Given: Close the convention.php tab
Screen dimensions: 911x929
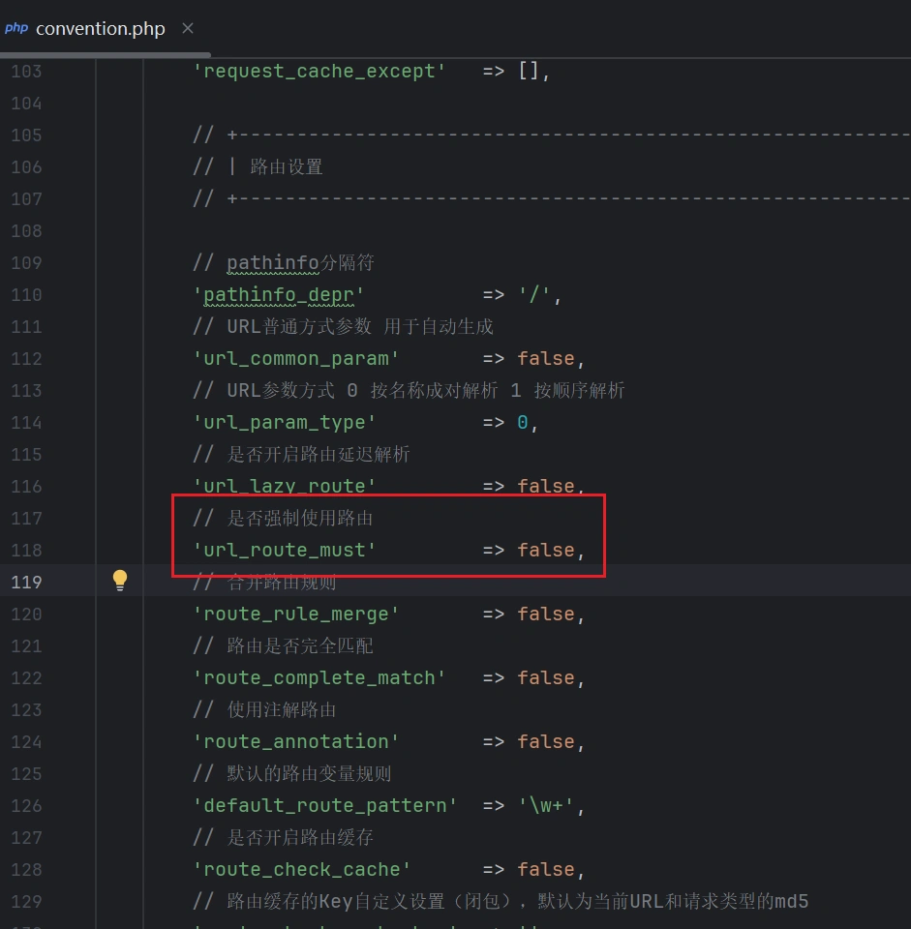Looking at the screenshot, I should 188,28.
